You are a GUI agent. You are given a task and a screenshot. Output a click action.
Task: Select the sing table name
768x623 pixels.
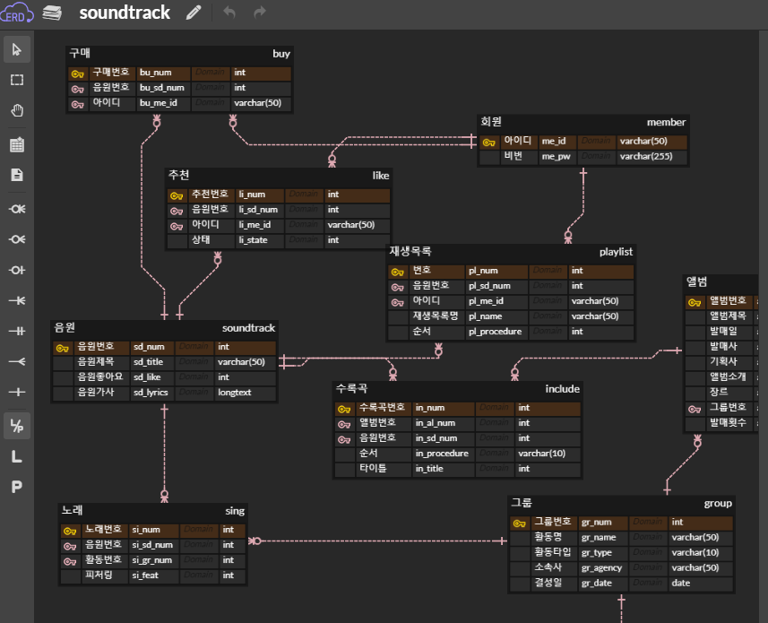tap(235, 511)
